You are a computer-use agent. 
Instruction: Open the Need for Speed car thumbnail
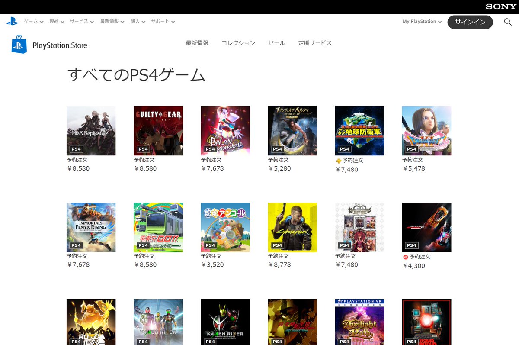[x=427, y=227]
